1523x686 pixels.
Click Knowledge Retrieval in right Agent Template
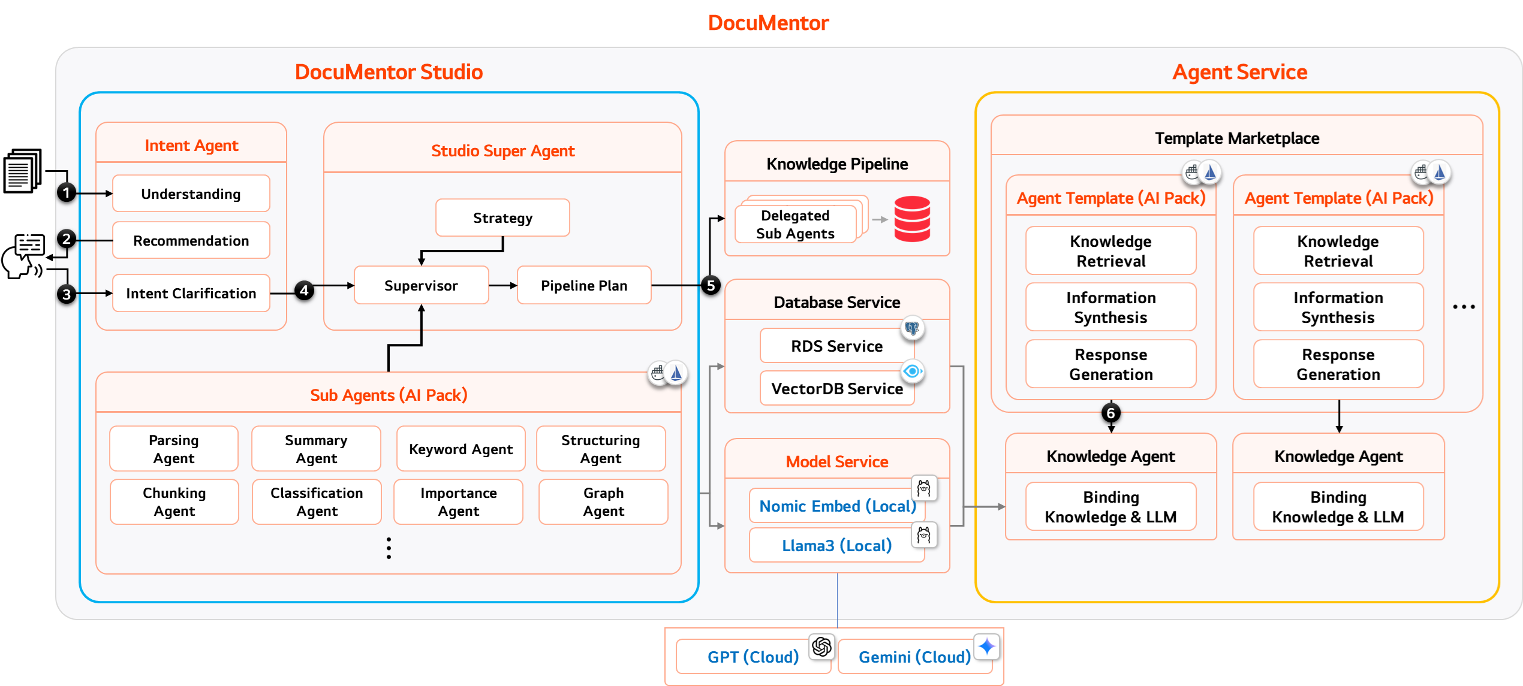[1338, 250]
